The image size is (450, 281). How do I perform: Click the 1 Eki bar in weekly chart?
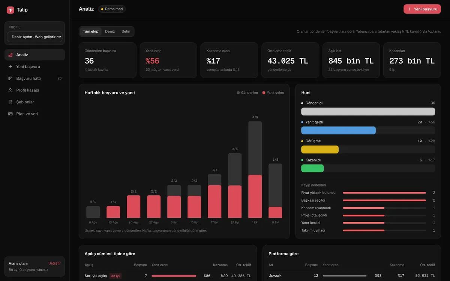pos(255,169)
